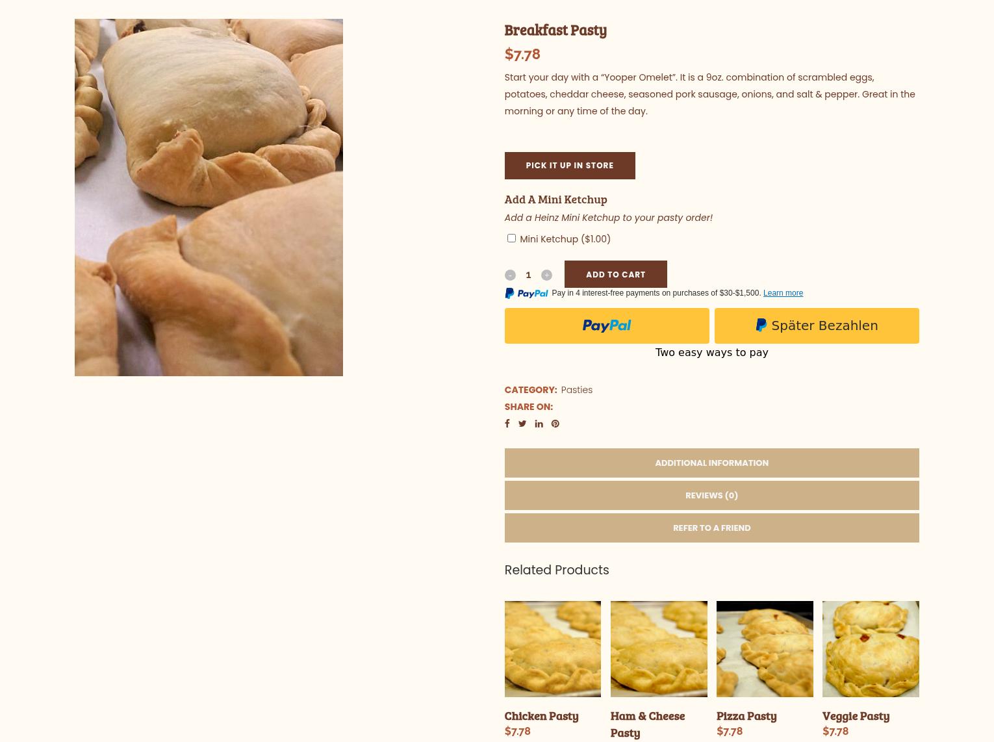994x742 pixels.
Task: Pay with the yellow PayPal button
Action: coord(607,326)
